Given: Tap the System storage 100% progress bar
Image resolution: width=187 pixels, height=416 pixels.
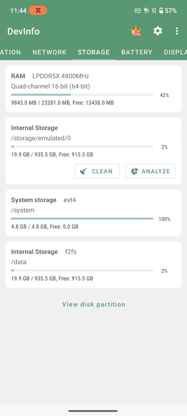Looking at the screenshot, I should 82,219.
